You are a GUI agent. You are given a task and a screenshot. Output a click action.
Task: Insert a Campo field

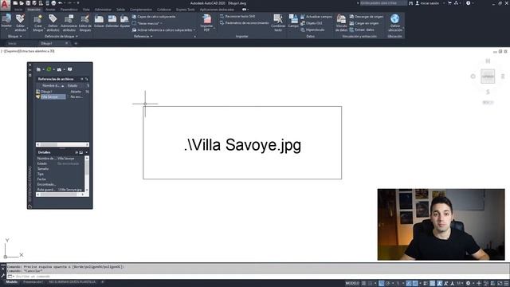point(293,22)
